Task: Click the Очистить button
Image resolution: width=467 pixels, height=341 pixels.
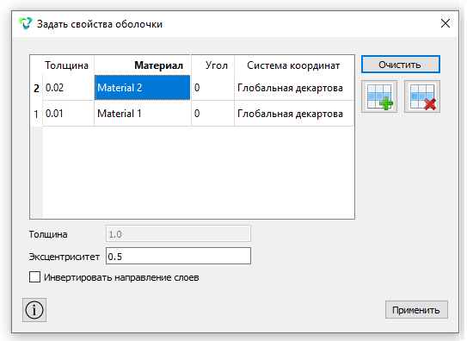Action: 401,65
